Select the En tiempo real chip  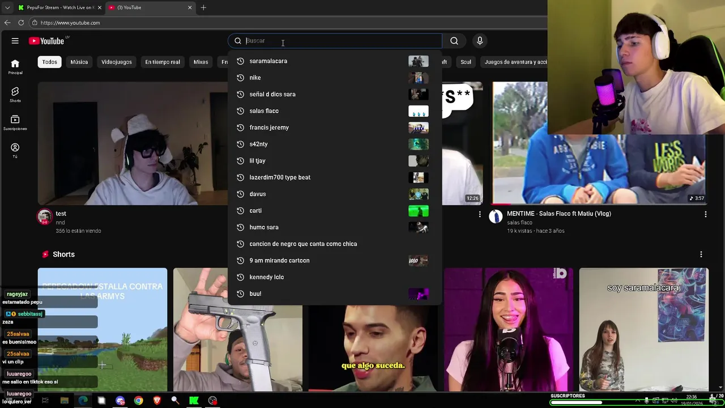pyautogui.click(x=163, y=62)
